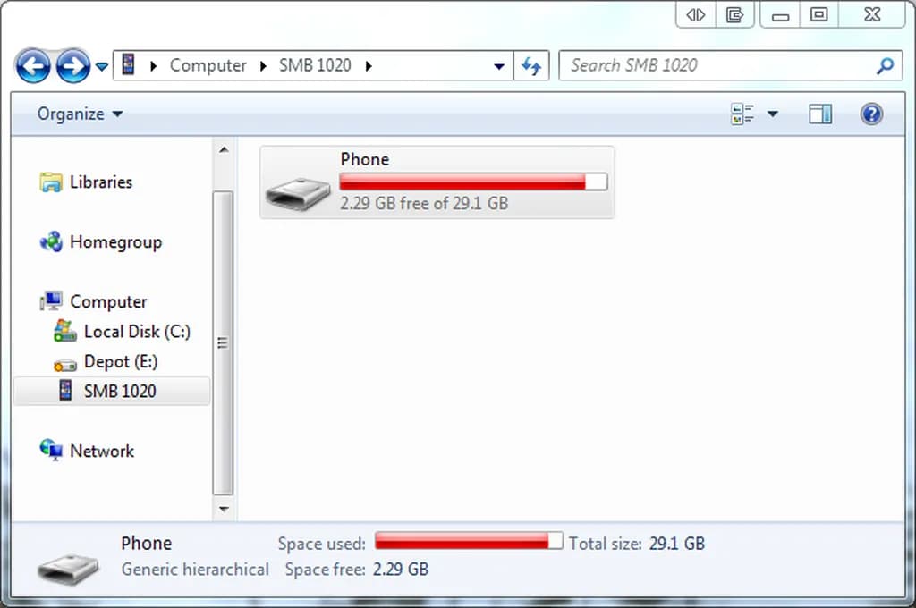Select Computer in the address breadcrumb
This screenshot has height=608, width=916.
(x=208, y=65)
